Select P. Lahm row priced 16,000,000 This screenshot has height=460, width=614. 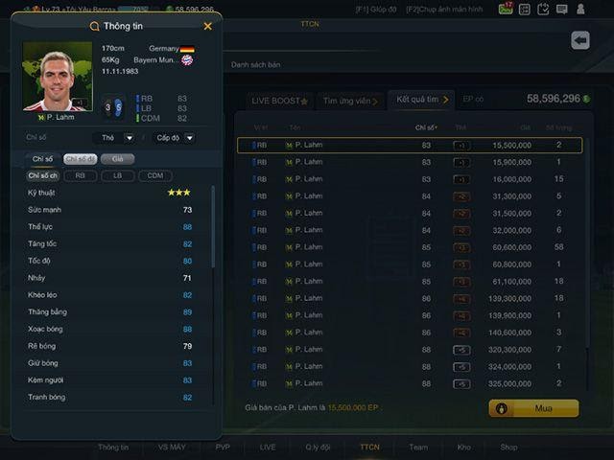click(x=410, y=179)
